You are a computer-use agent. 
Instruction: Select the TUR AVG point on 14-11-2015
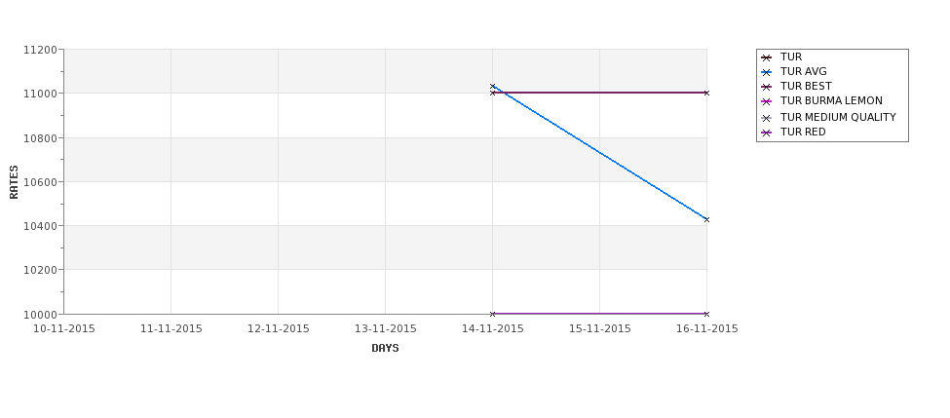493,87
